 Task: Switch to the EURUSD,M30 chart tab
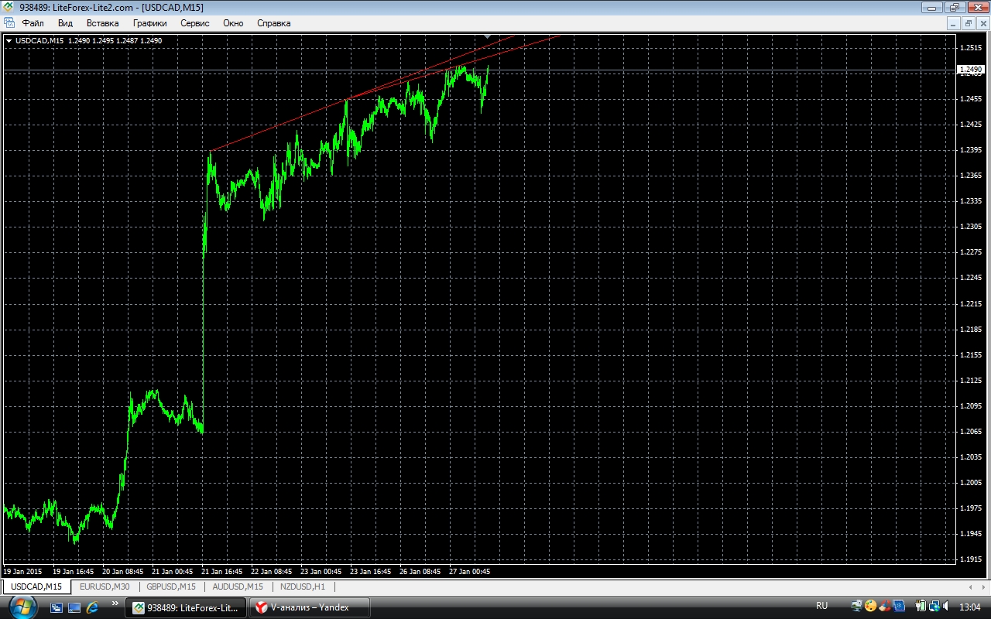click(105, 587)
